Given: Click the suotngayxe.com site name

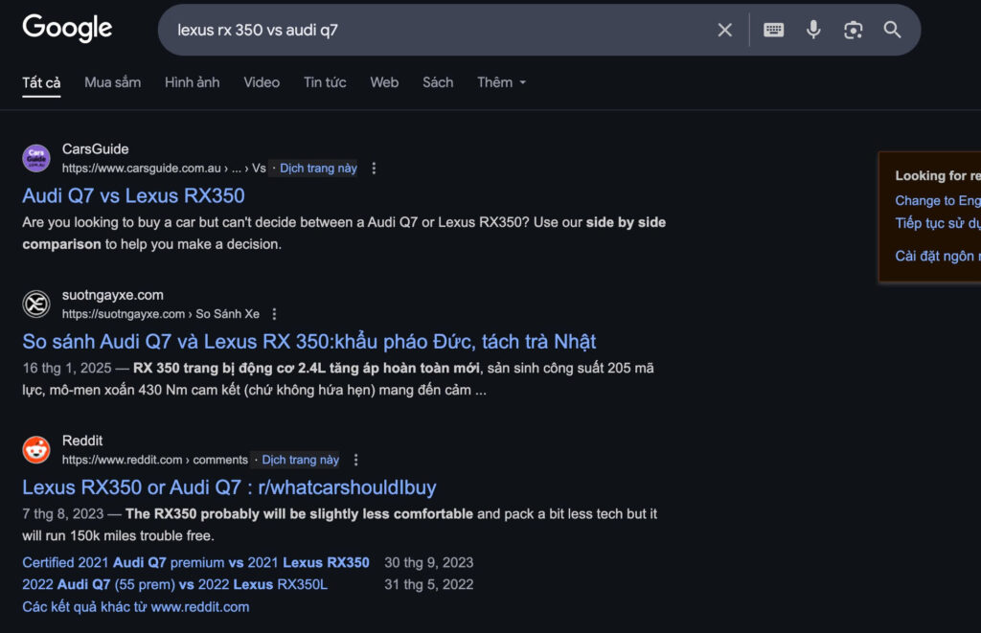Looking at the screenshot, I should click(x=113, y=295).
